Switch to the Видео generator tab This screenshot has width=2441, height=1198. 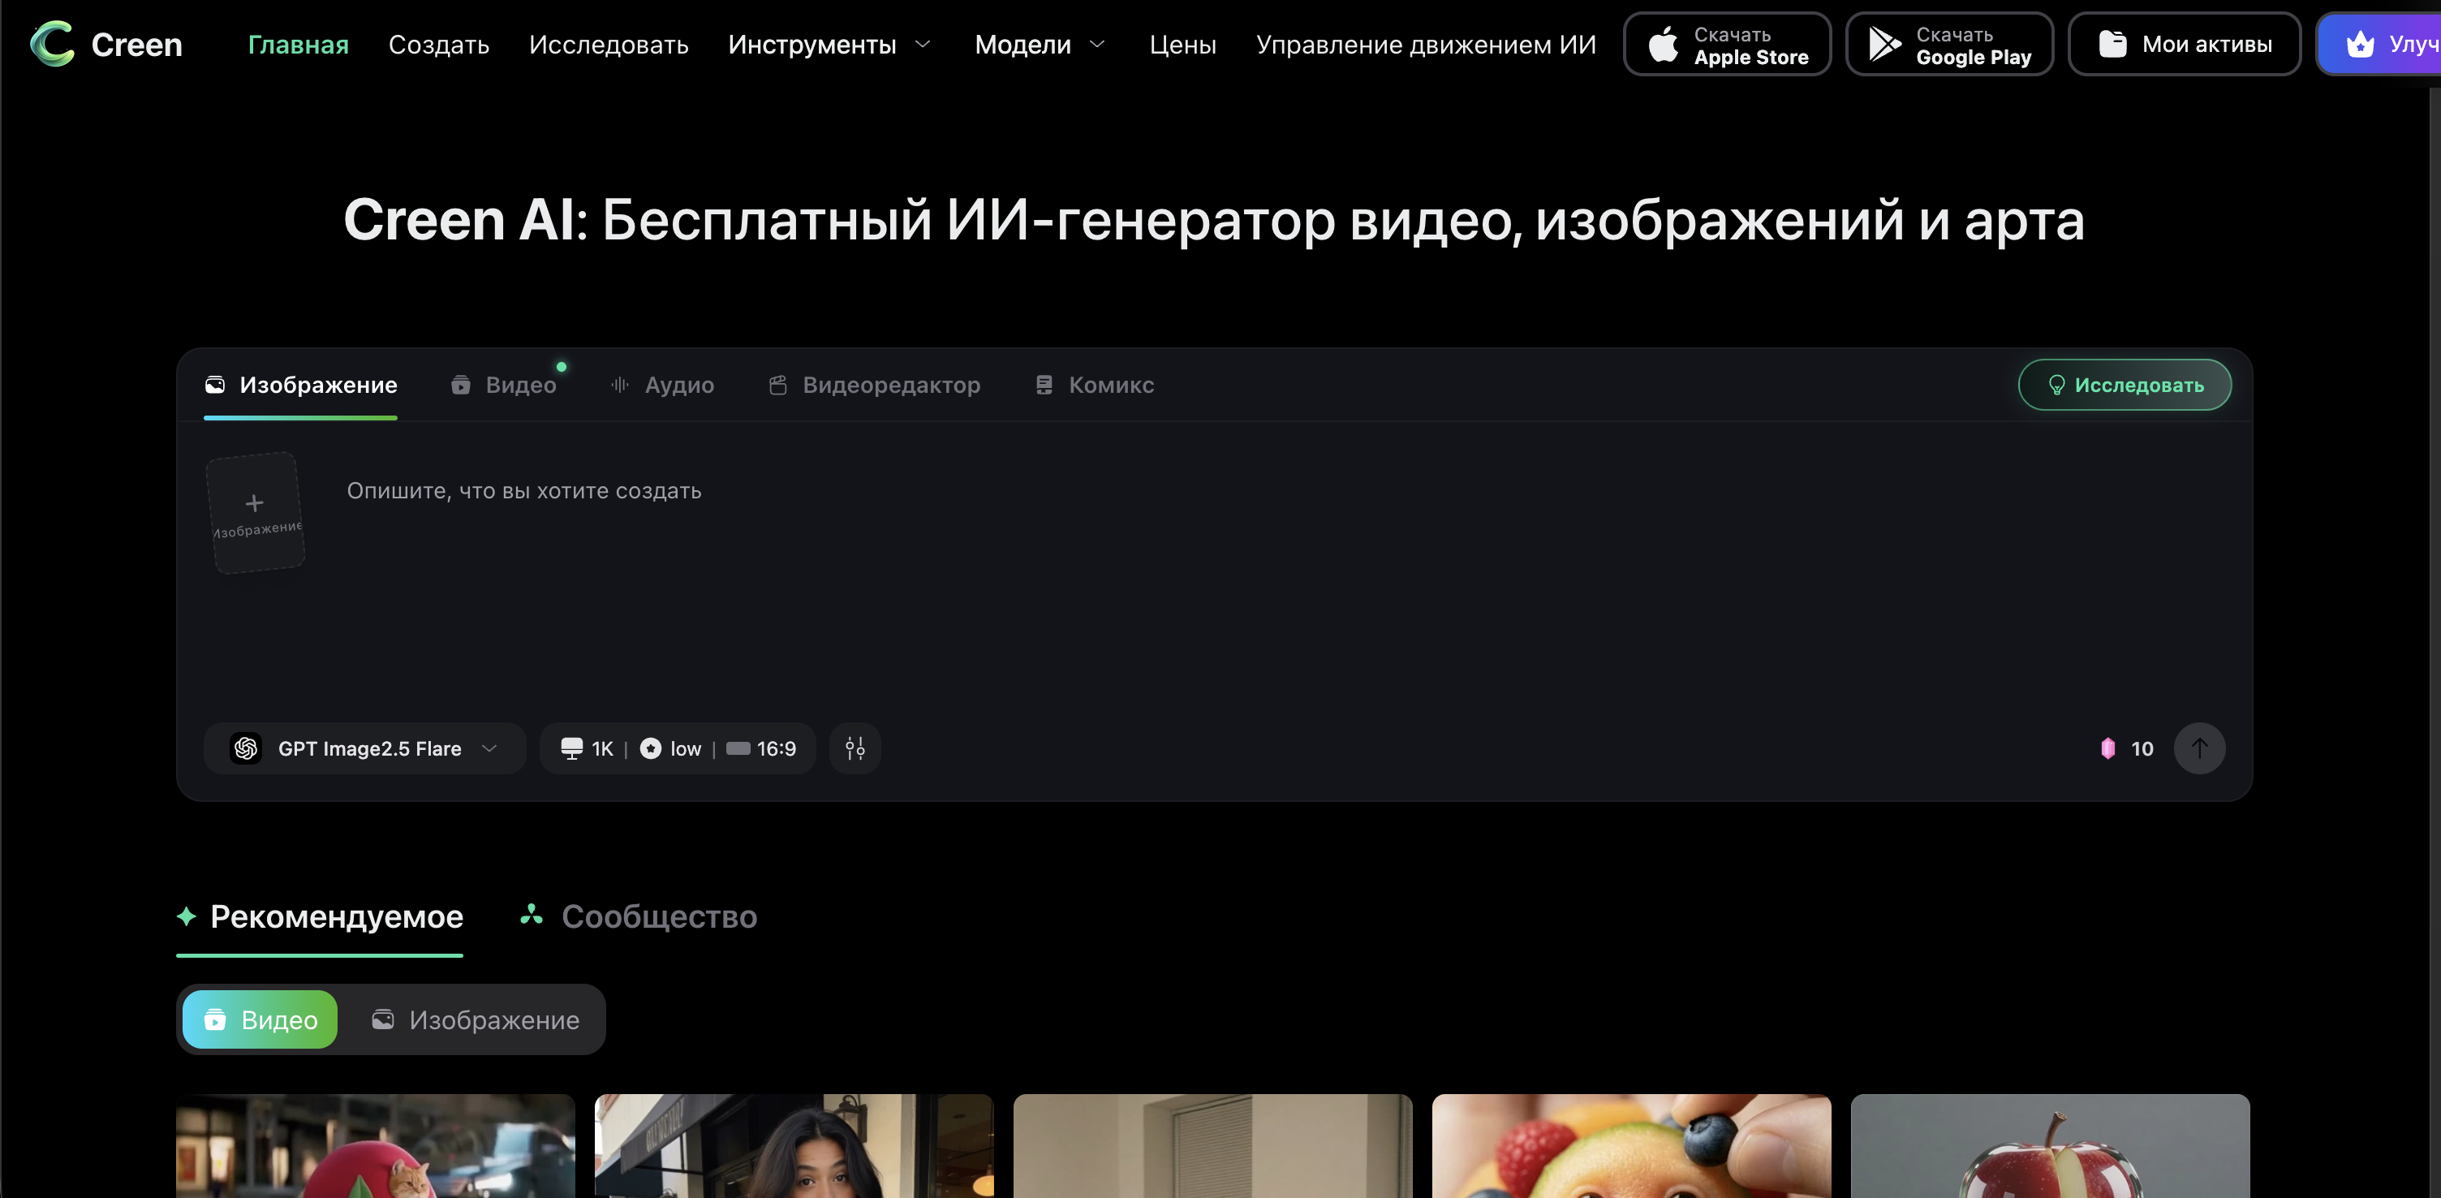[x=503, y=385]
